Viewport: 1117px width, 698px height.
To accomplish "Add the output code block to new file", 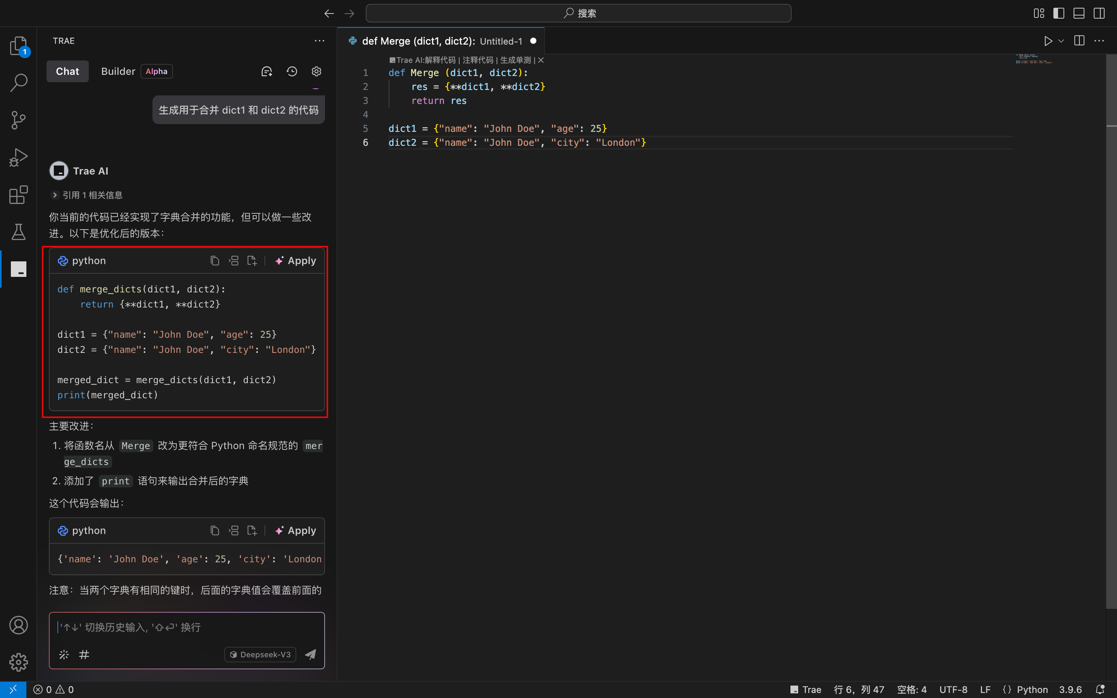I will (252, 531).
